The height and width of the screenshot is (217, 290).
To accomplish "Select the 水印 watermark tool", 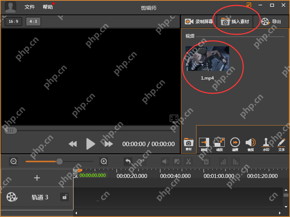I will (x=266, y=144).
